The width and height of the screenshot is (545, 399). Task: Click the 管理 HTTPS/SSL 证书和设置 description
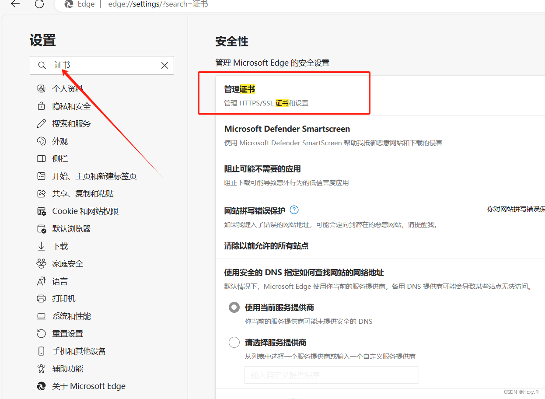point(266,103)
